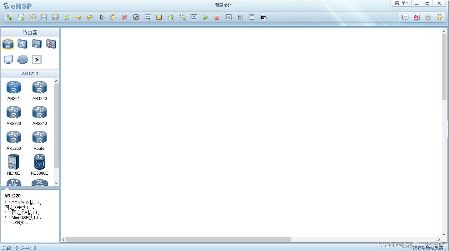Zoom out of the canvas
This screenshot has width=449, height=251.
(x=182, y=17)
